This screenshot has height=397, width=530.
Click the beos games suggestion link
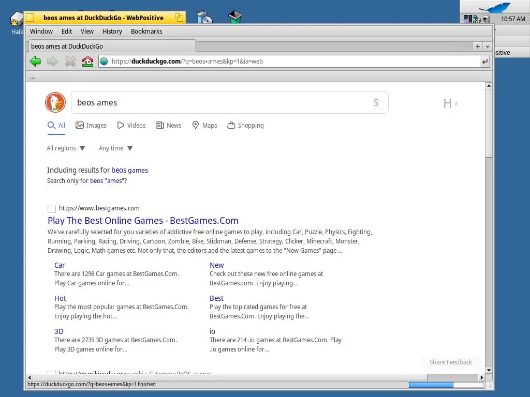tap(129, 170)
